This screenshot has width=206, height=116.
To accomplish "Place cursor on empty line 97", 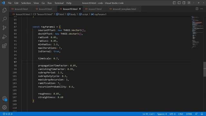I will [107, 62].
